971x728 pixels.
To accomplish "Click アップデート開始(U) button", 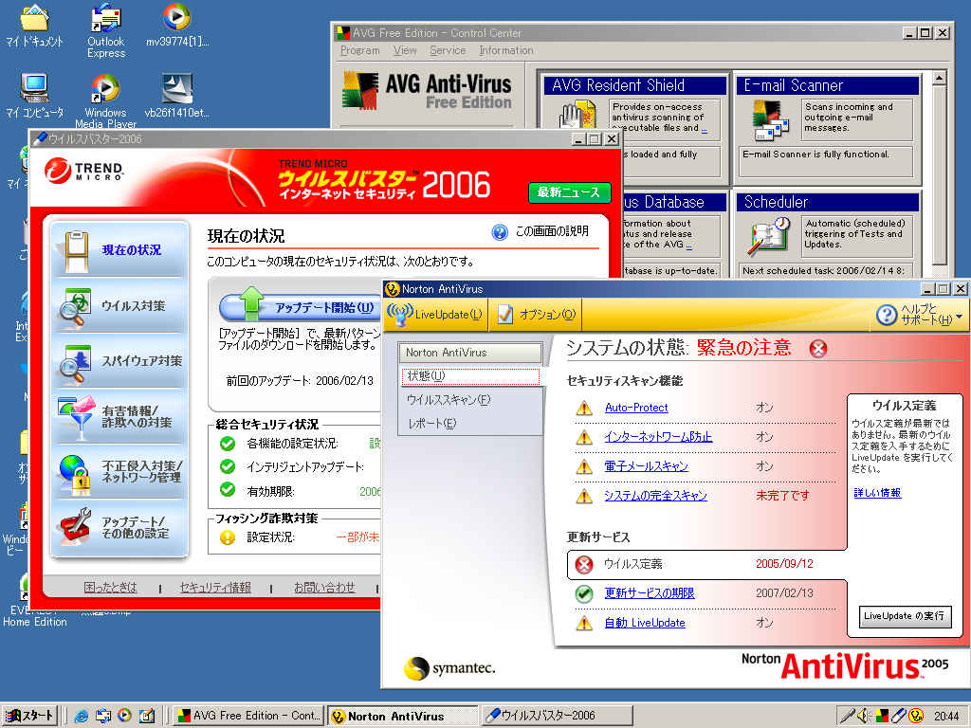I will 301,307.
